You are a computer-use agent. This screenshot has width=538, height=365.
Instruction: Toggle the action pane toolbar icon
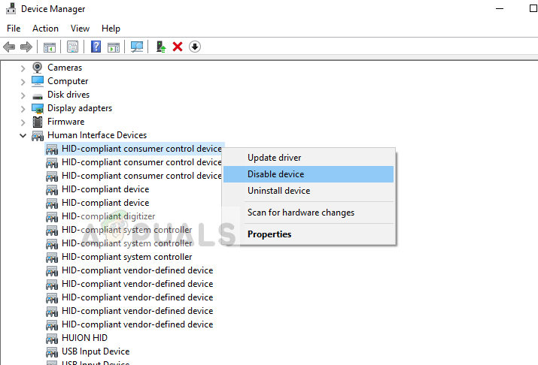pos(114,47)
